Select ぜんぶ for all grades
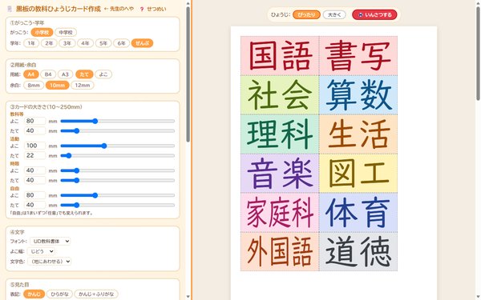The width and height of the screenshot is (481, 300). 142,43
